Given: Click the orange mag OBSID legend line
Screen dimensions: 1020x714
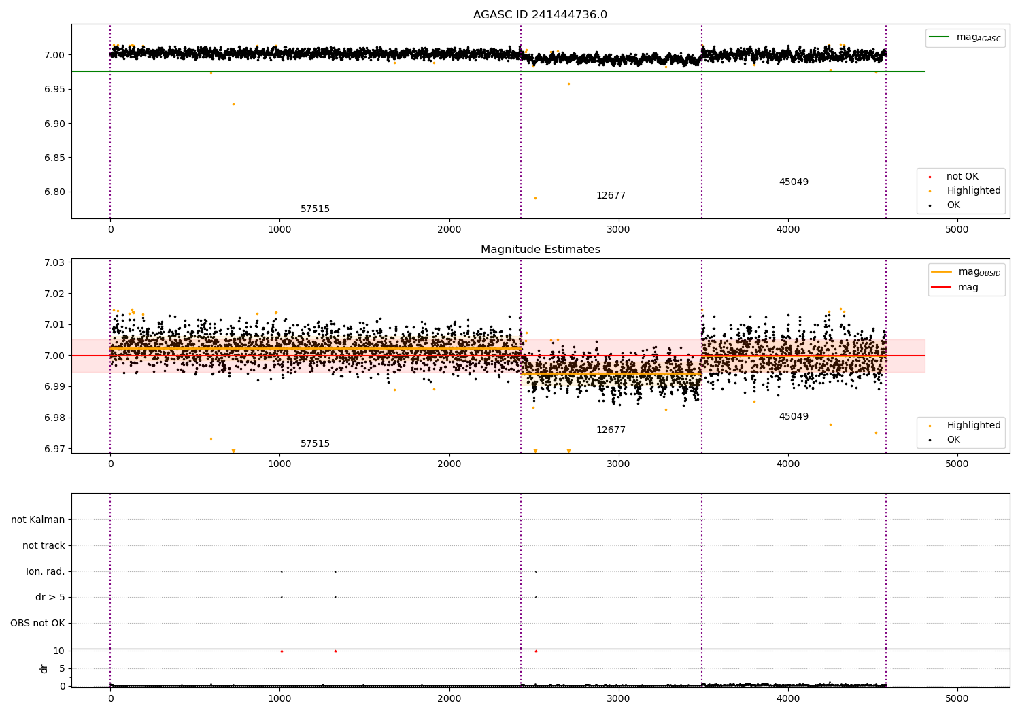Looking at the screenshot, I should pyautogui.click(x=942, y=272).
